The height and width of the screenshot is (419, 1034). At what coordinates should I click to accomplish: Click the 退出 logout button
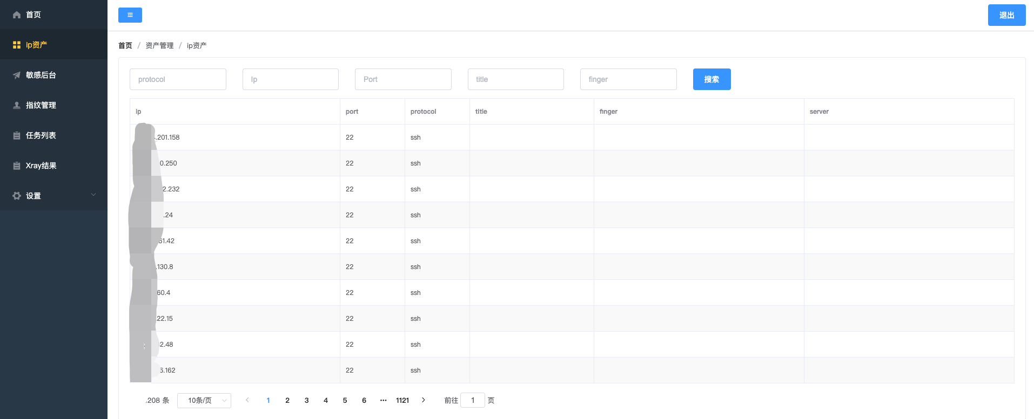point(1006,15)
